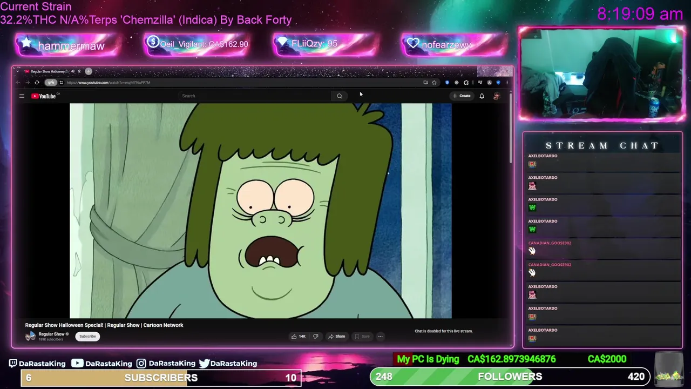
Task: Click 'Chat is disabled for this live stream' text
Action: (443, 331)
